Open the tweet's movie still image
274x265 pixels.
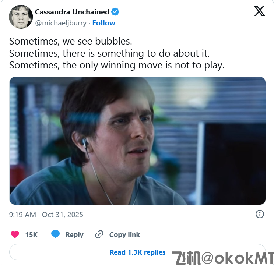tap(137, 141)
